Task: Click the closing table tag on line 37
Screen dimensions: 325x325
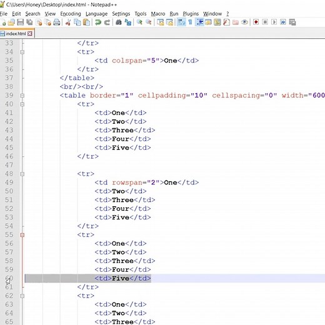Action: point(77,78)
